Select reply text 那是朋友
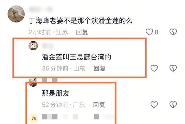 coord(55,93)
